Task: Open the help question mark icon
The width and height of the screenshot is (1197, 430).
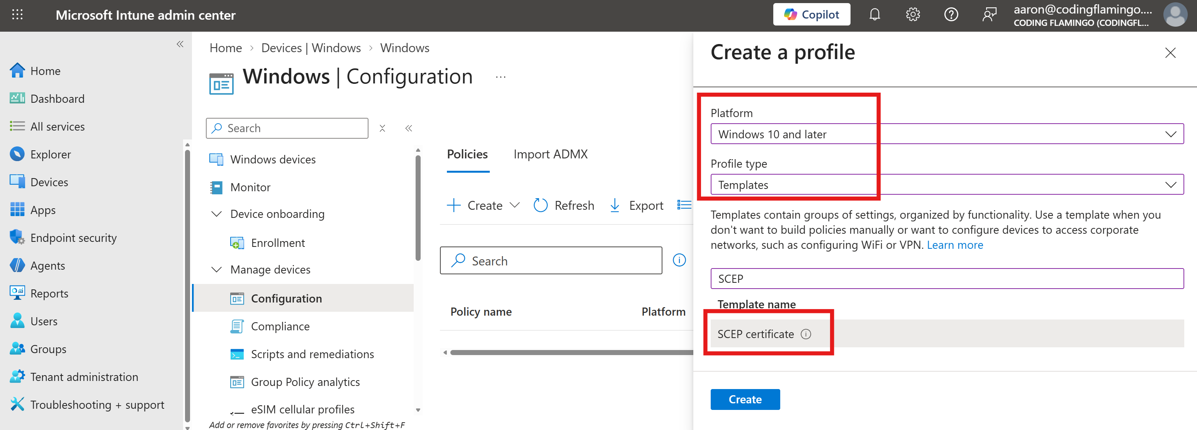Action: tap(951, 15)
